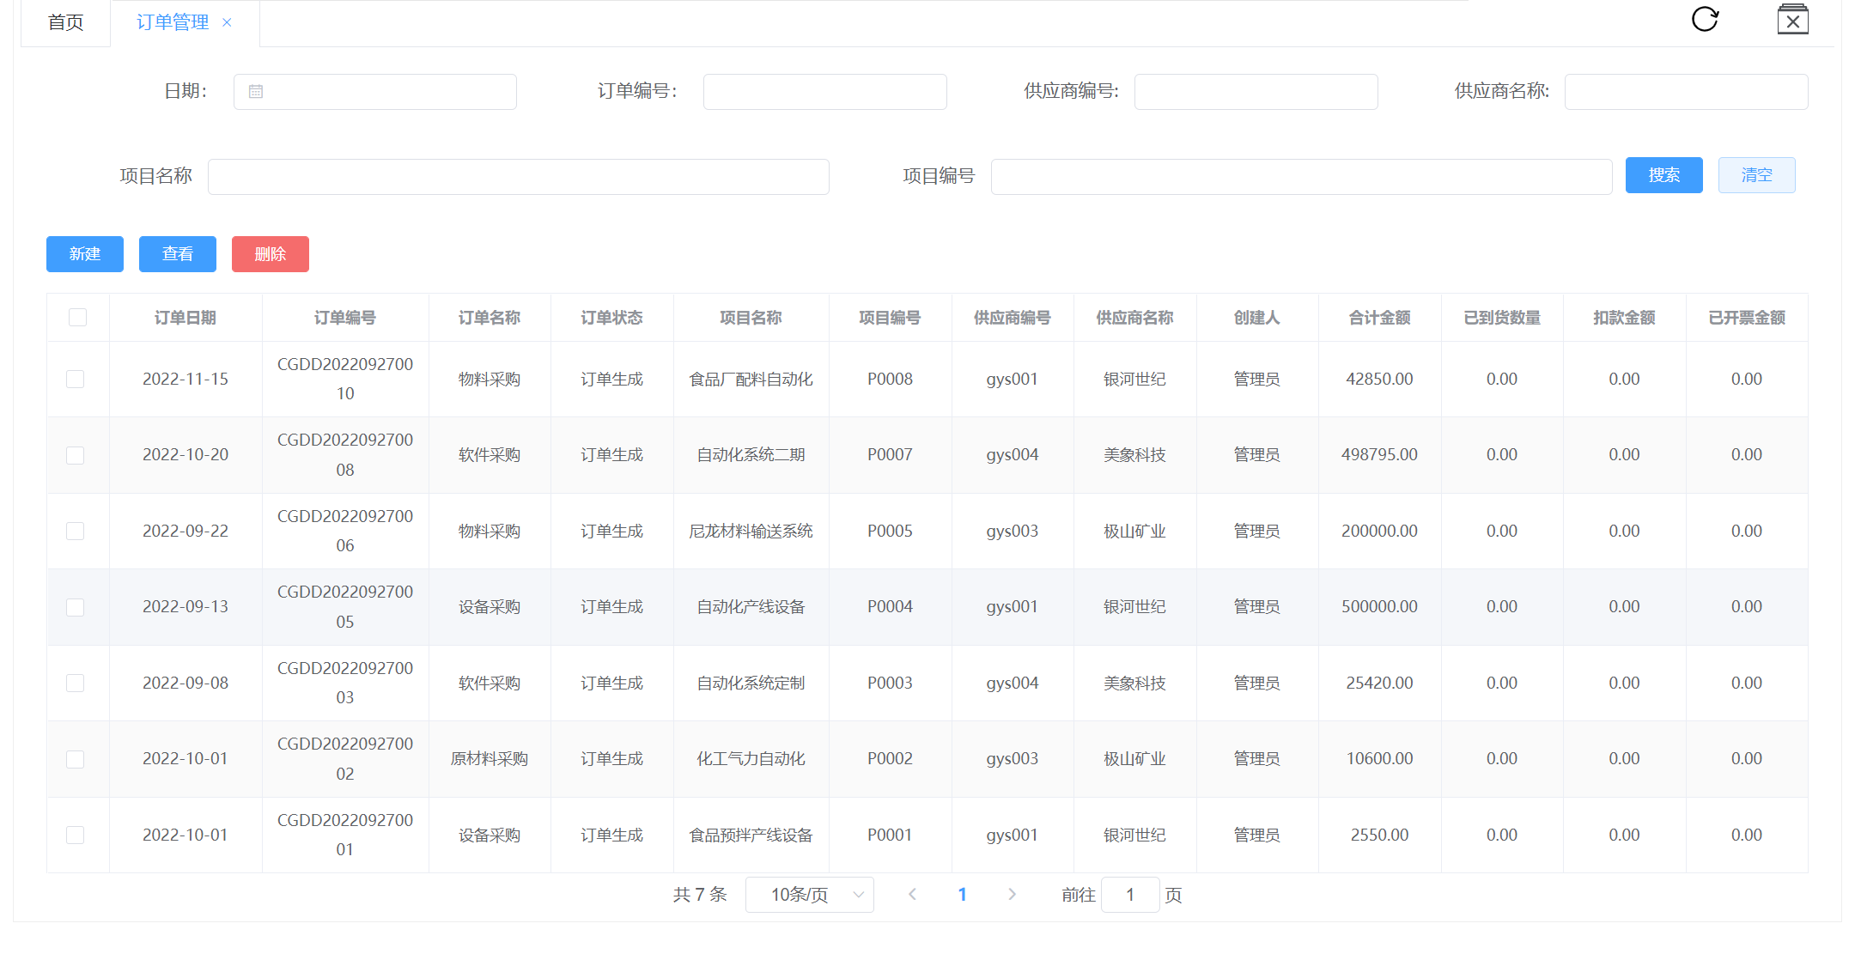The width and height of the screenshot is (1855, 960).
Task: Switch to the 首页 tab
Action: 65,22
